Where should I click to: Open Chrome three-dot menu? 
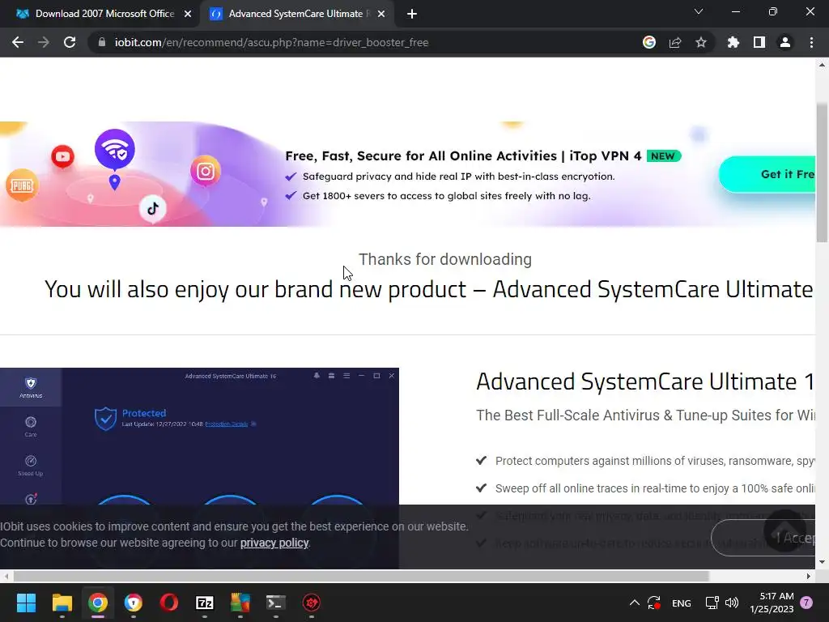[811, 42]
